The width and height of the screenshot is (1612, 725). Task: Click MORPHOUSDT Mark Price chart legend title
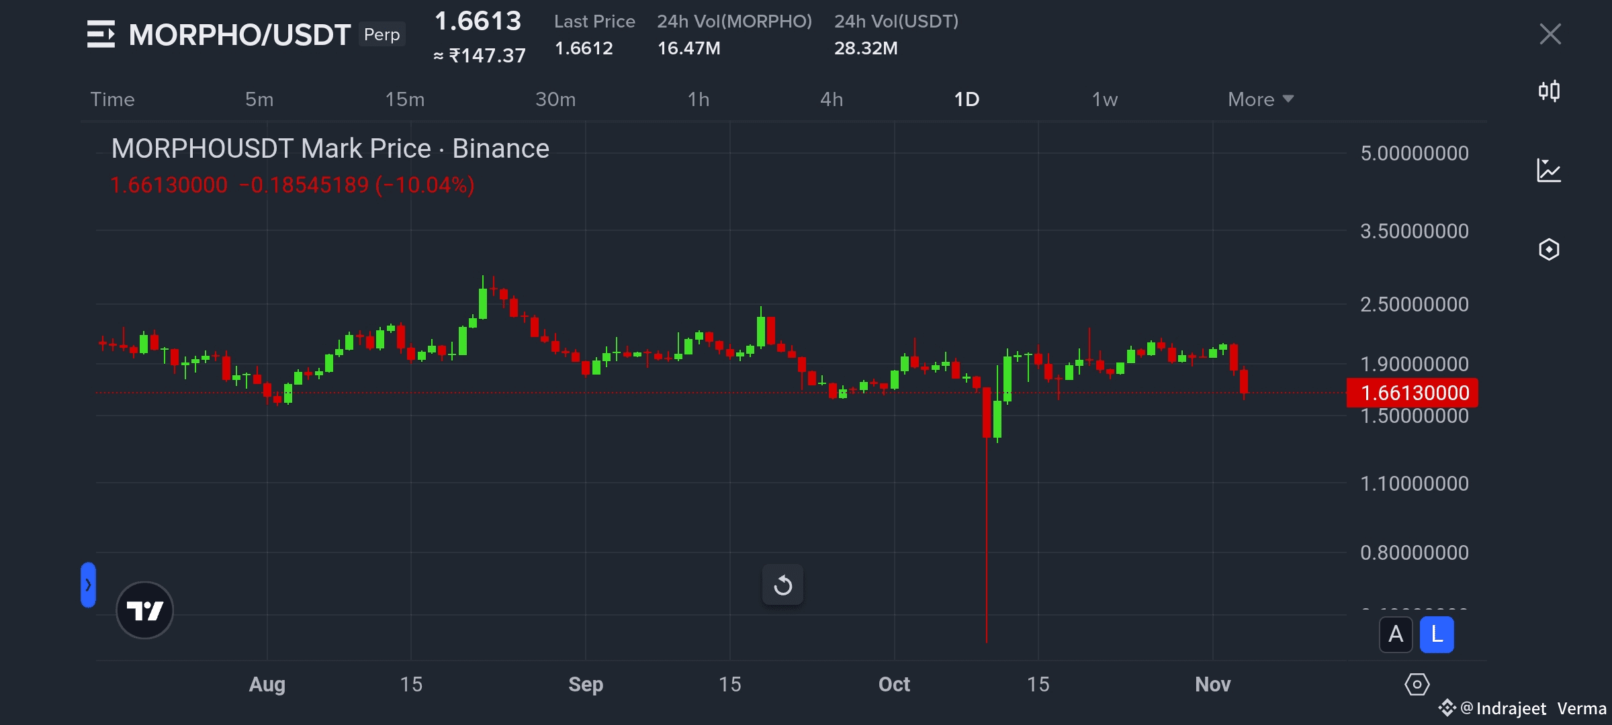(x=330, y=148)
